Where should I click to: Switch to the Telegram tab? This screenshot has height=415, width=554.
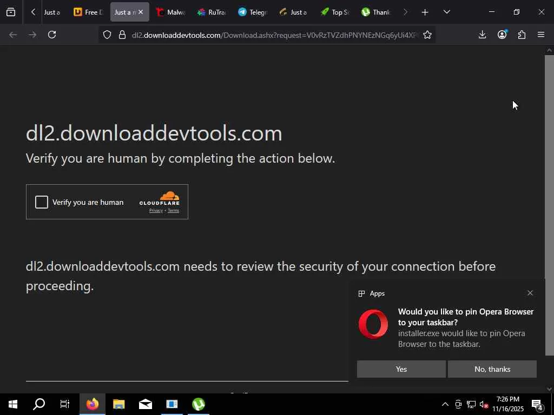253,12
